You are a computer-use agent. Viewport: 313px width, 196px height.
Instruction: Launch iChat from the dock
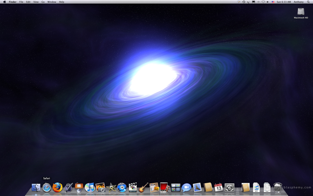click(186, 188)
